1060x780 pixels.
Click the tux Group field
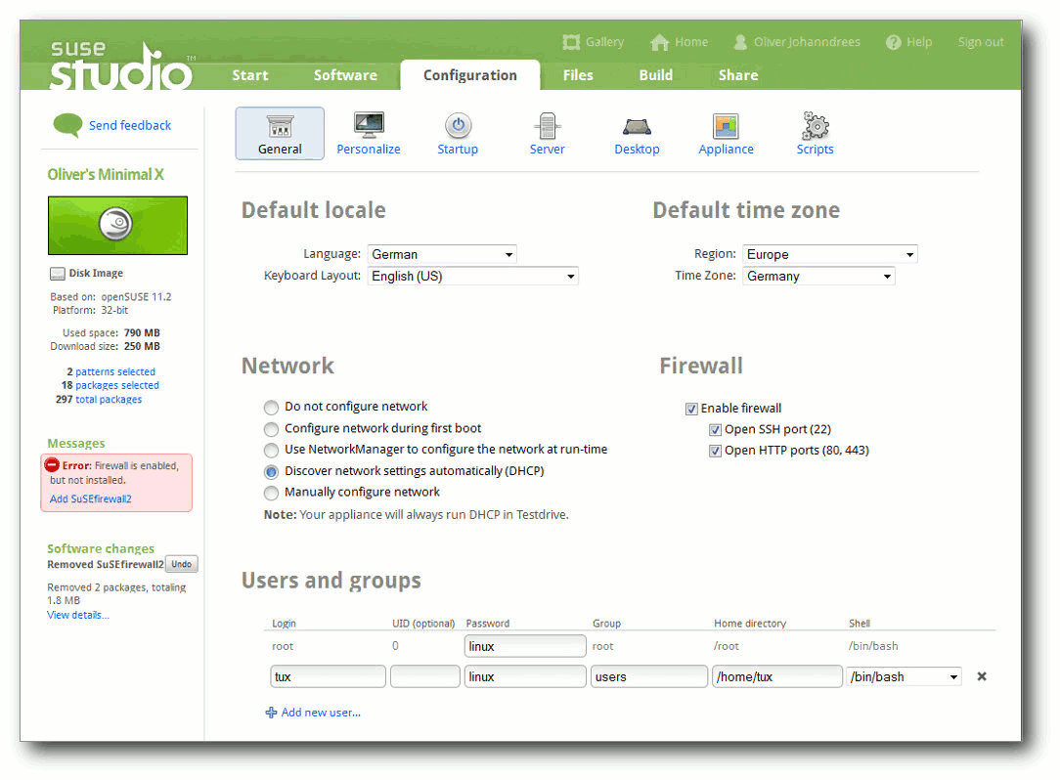(649, 676)
